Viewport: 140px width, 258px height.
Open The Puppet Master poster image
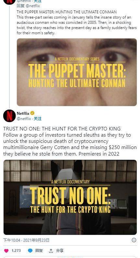(x=77, y=72)
